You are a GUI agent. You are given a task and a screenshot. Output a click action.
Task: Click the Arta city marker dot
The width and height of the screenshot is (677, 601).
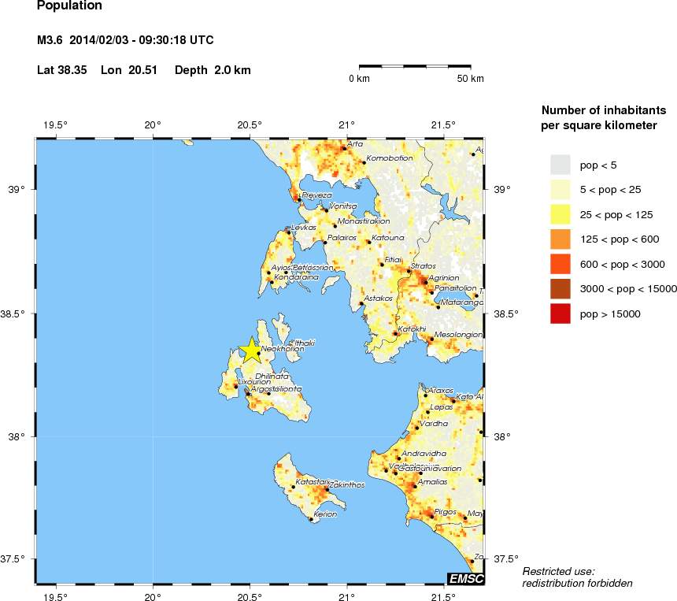click(x=343, y=147)
